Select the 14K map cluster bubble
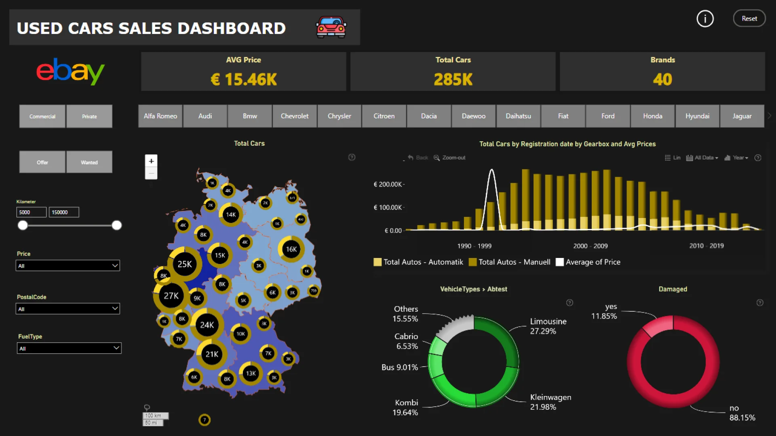Screen dimensions: 776x436 tap(231, 214)
